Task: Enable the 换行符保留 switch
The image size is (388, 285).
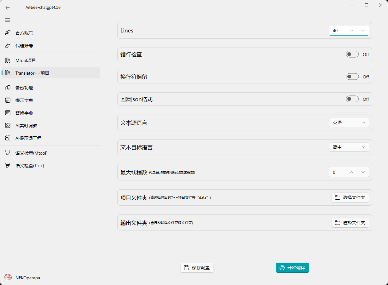Action: tap(352, 77)
